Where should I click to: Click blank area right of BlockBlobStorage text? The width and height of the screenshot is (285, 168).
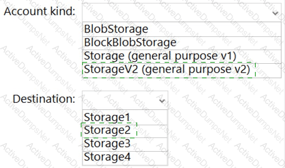[x=228, y=43]
